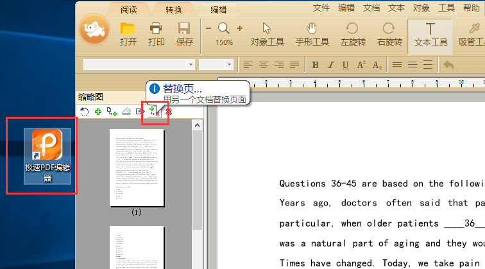Image resolution: width=485 pixels, height=269 pixels.
Task: Open the 文档 menu
Action: (371, 8)
